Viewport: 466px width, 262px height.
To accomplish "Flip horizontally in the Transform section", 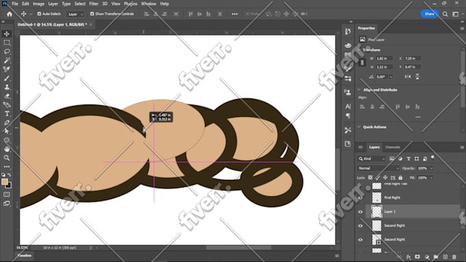I will coord(408,77).
